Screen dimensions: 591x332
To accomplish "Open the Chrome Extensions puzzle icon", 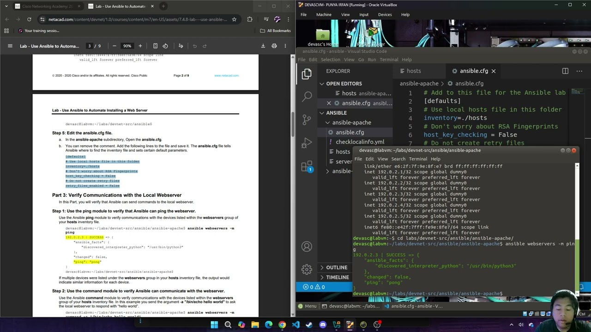I will pyautogui.click(x=250, y=19).
